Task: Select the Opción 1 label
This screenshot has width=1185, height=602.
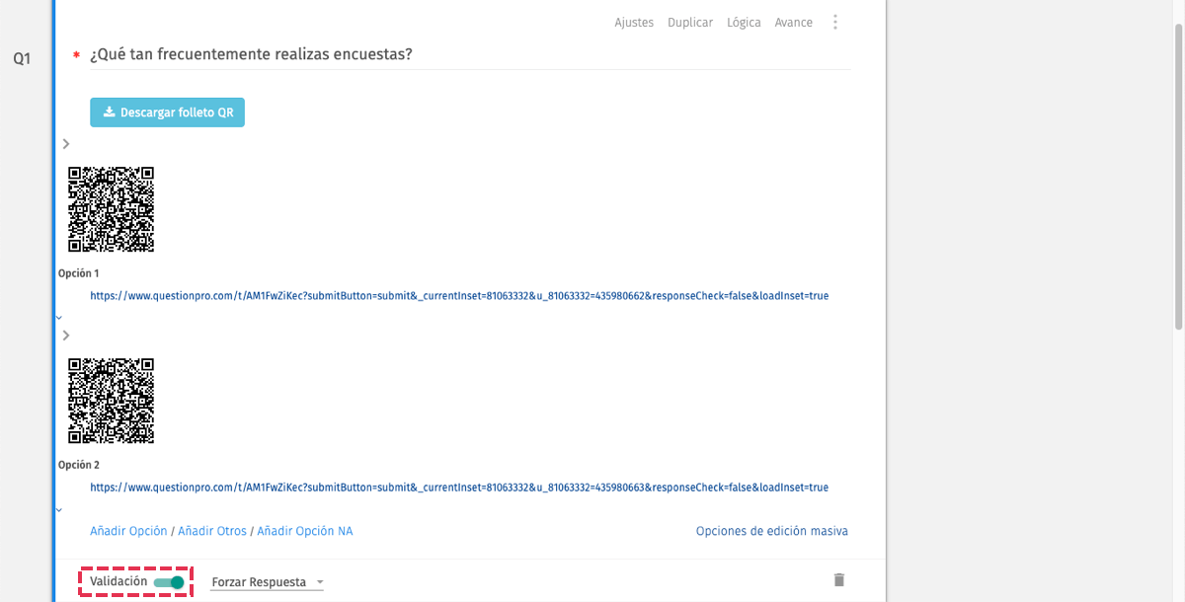Action: coord(79,273)
